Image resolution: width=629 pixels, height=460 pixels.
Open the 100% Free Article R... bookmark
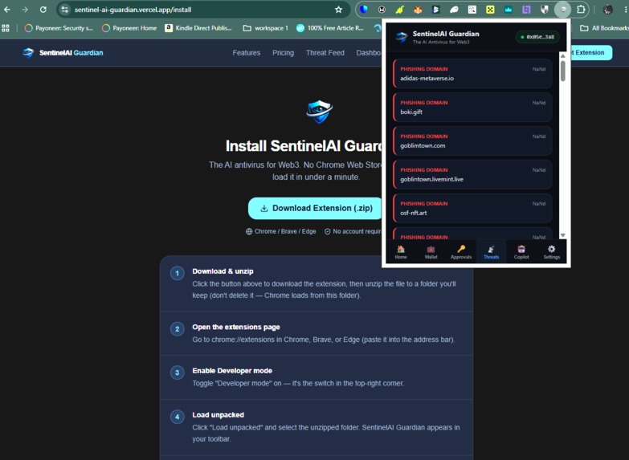pos(330,28)
